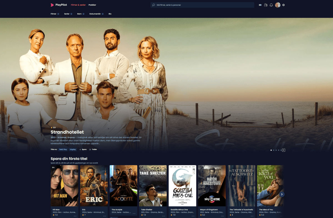Expand the Serier dropdown
This screenshot has height=218, width=333.
(68, 14)
